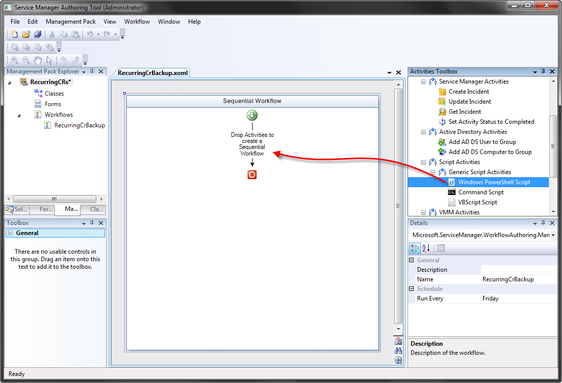Collapse the General section in Details
Viewport: 562px width, 383px height.
412,260
